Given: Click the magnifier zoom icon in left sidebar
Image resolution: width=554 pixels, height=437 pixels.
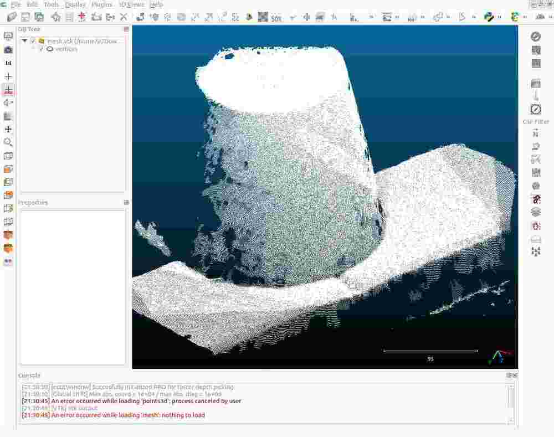Looking at the screenshot, I should [x=8, y=142].
